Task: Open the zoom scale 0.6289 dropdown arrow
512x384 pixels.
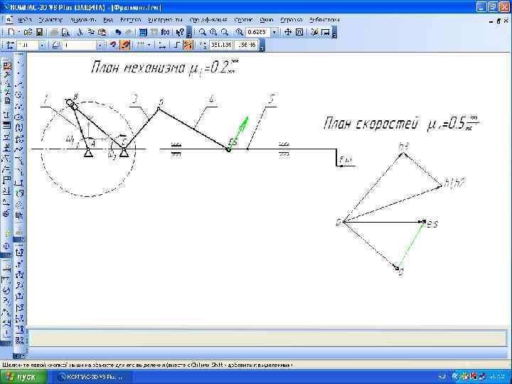Action: tap(274, 32)
